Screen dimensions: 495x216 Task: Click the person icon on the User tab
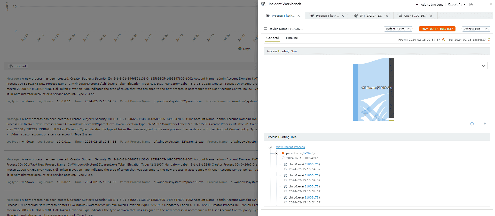[x=400, y=15]
